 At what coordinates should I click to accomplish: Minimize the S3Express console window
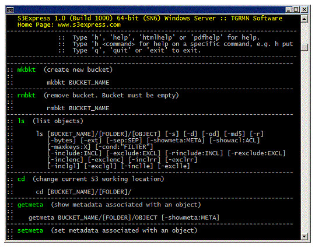point(289,9)
